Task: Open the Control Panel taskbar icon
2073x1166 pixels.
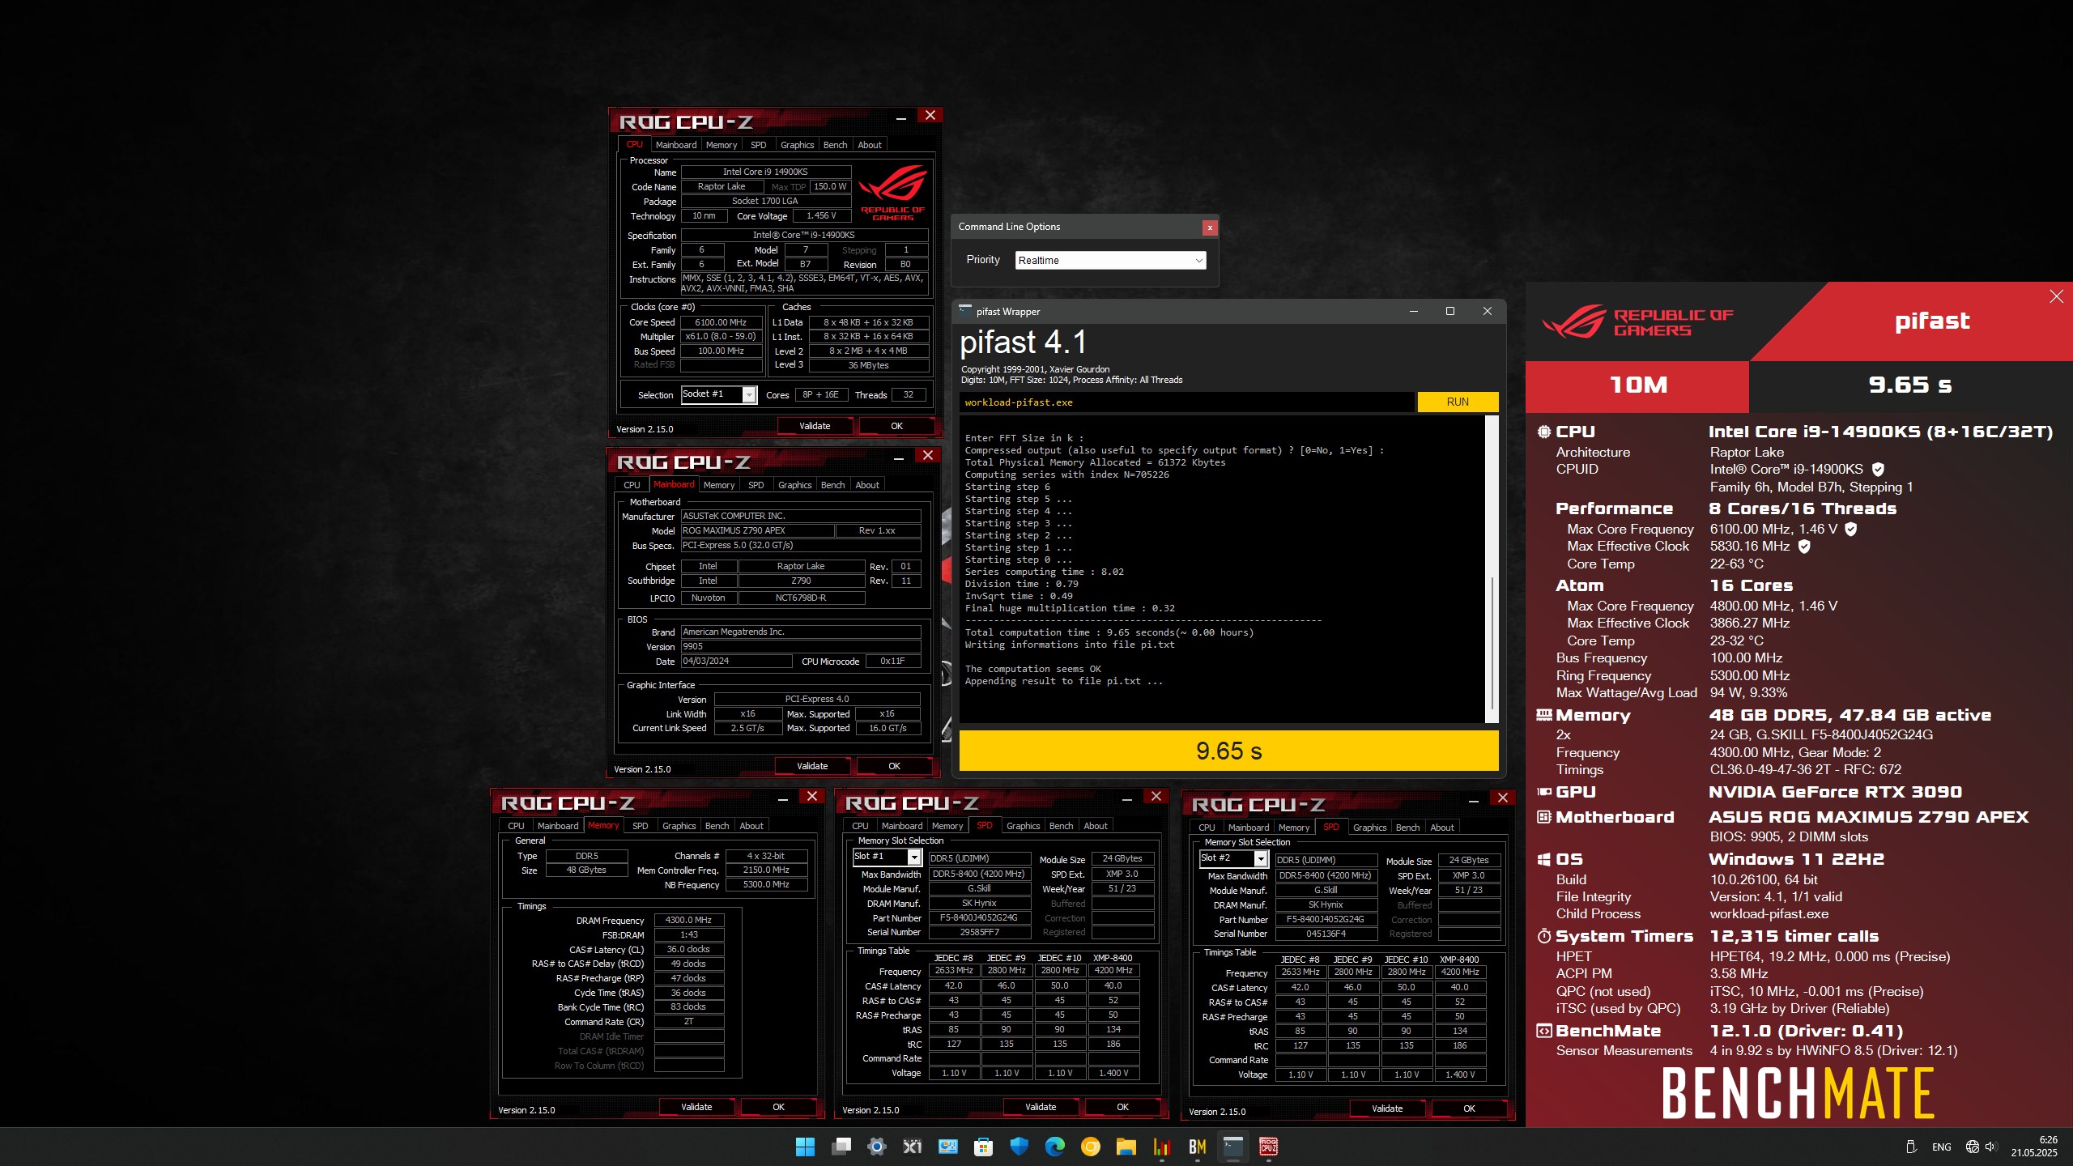Action: coord(948,1147)
